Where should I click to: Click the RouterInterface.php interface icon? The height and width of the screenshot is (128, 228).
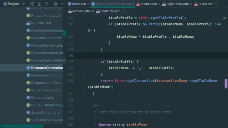coord(28,90)
